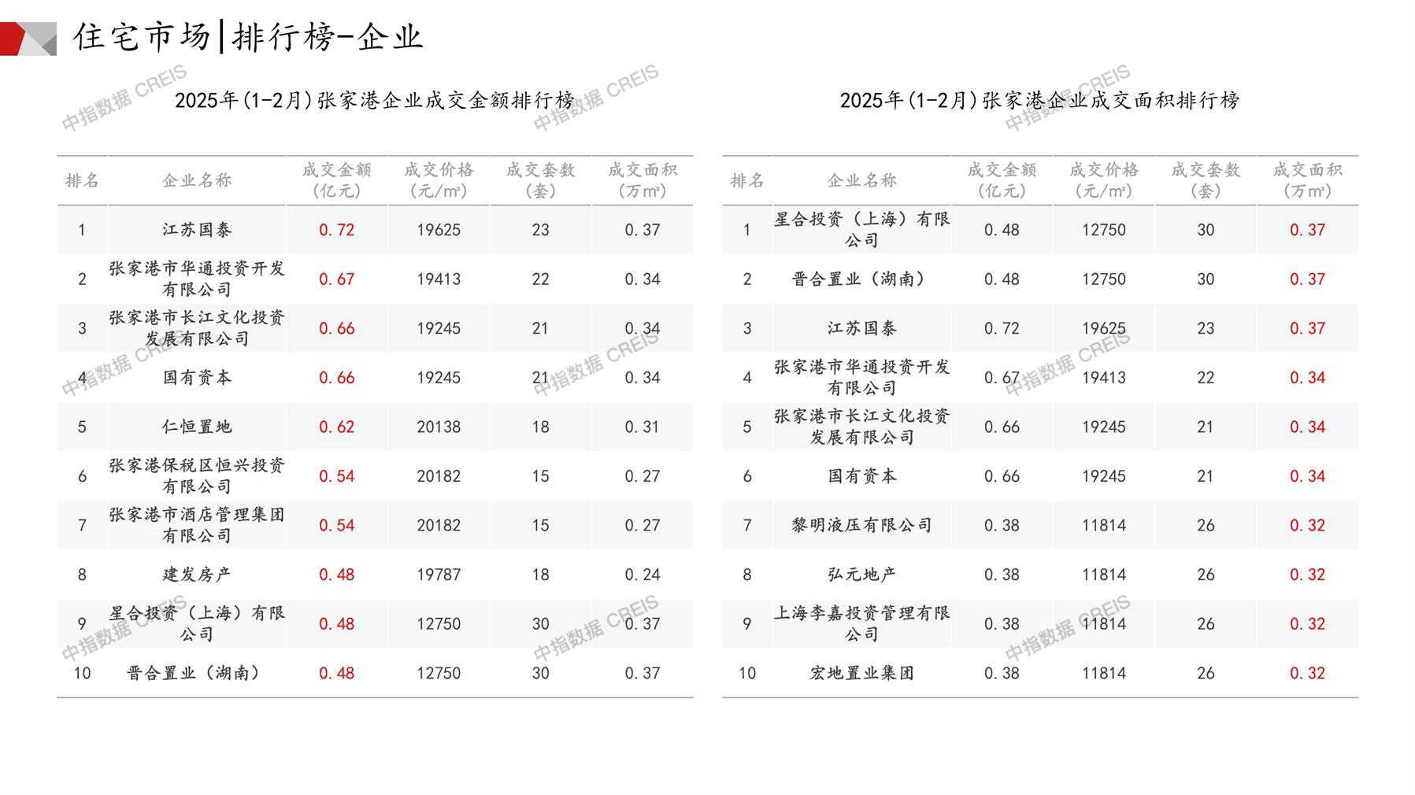
Task: Select the 仁恒置地 company cell
Action: tap(197, 427)
